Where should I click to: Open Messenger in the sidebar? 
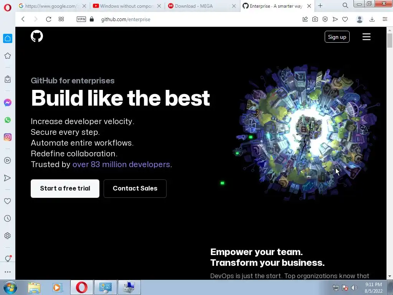[8, 102]
